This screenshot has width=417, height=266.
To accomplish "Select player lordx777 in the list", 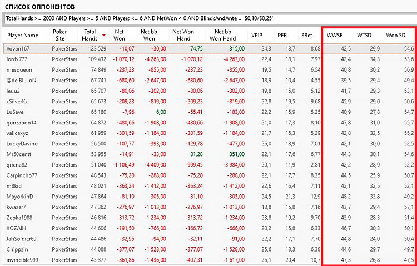I will (x=18, y=59).
